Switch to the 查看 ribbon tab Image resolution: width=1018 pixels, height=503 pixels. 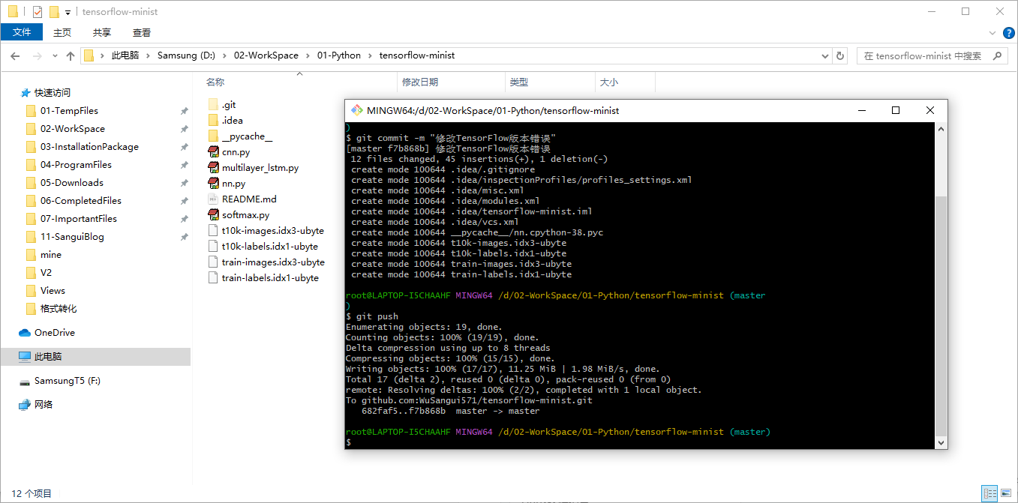pos(142,32)
